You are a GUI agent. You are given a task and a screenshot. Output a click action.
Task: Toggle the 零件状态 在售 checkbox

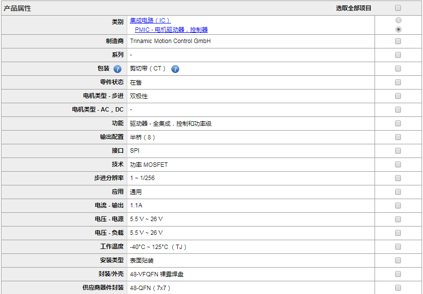[398, 82]
